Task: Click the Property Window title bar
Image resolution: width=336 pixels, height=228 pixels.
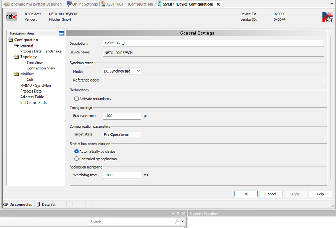Action: [x=262, y=213]
